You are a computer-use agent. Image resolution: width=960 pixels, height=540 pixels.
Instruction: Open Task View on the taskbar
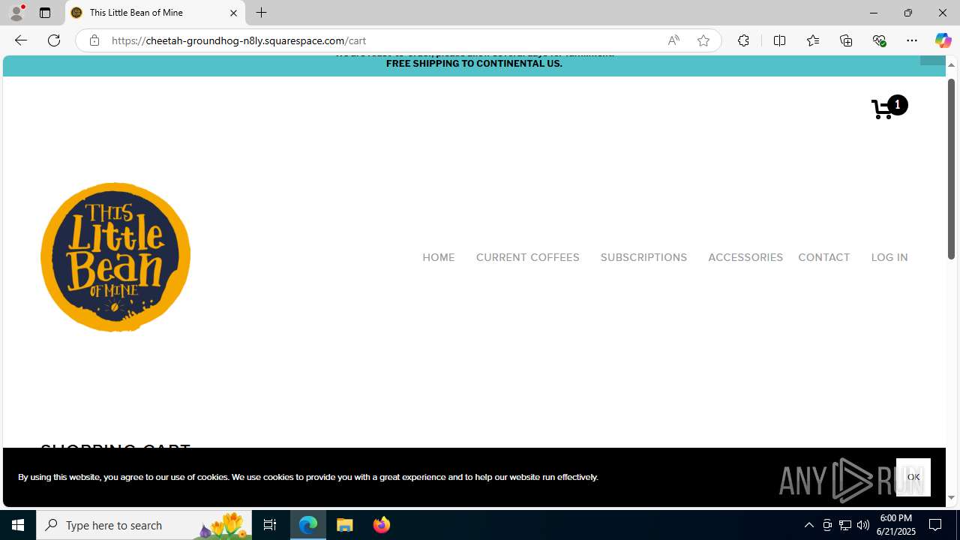270,525
